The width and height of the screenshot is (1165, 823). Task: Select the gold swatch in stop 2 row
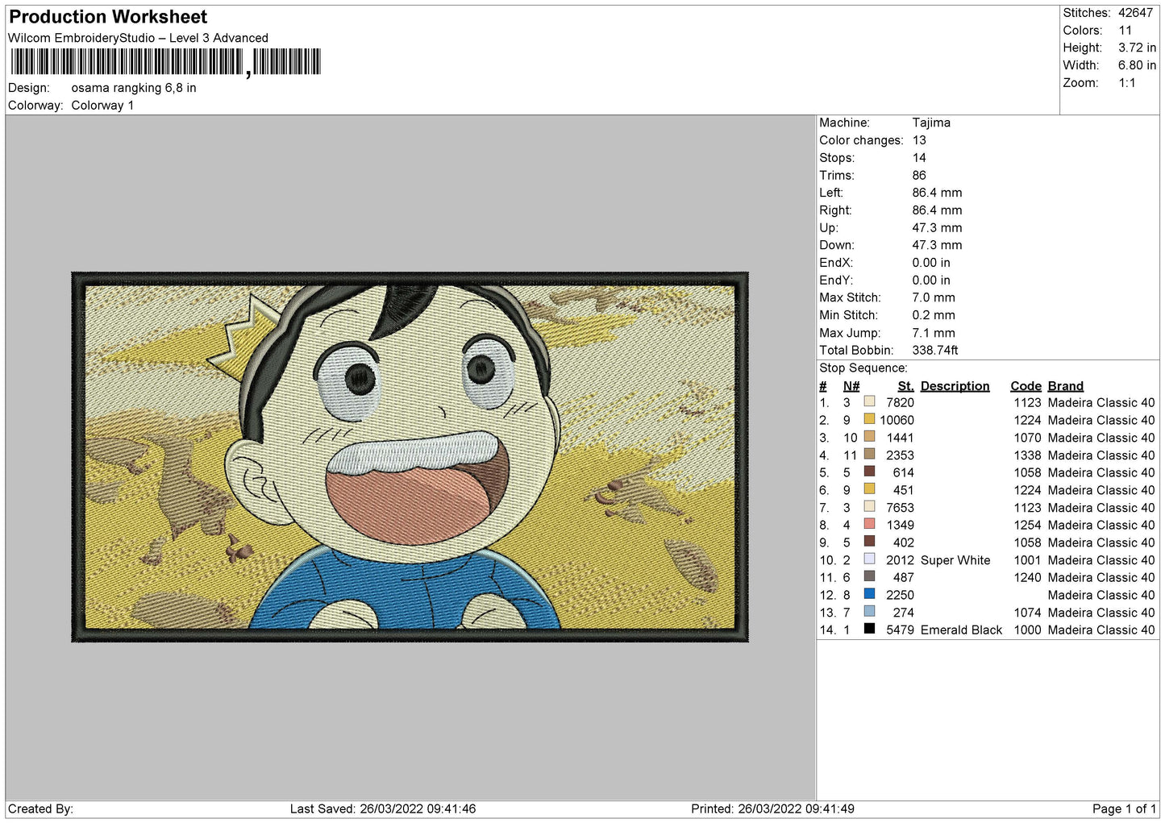[869, 419]
